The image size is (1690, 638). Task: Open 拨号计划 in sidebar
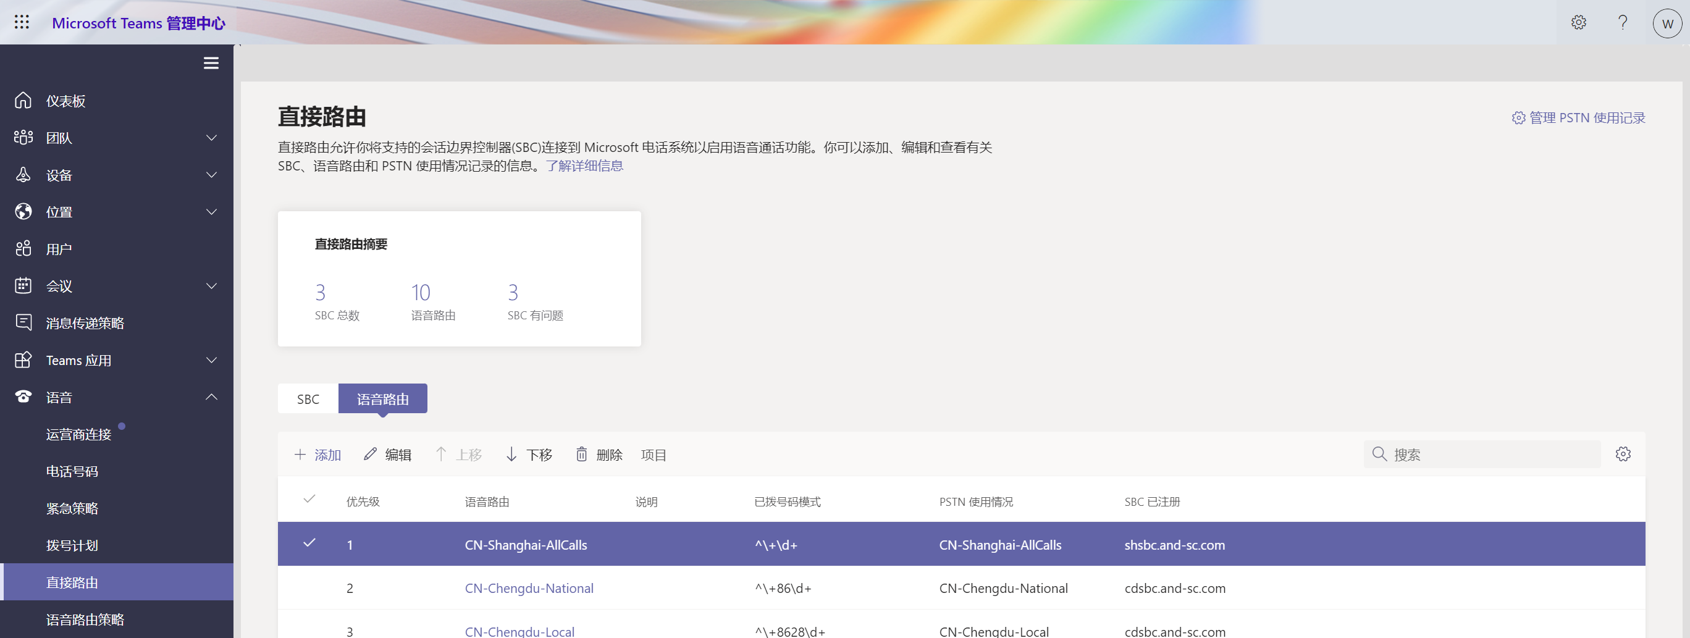click(72, 545)
